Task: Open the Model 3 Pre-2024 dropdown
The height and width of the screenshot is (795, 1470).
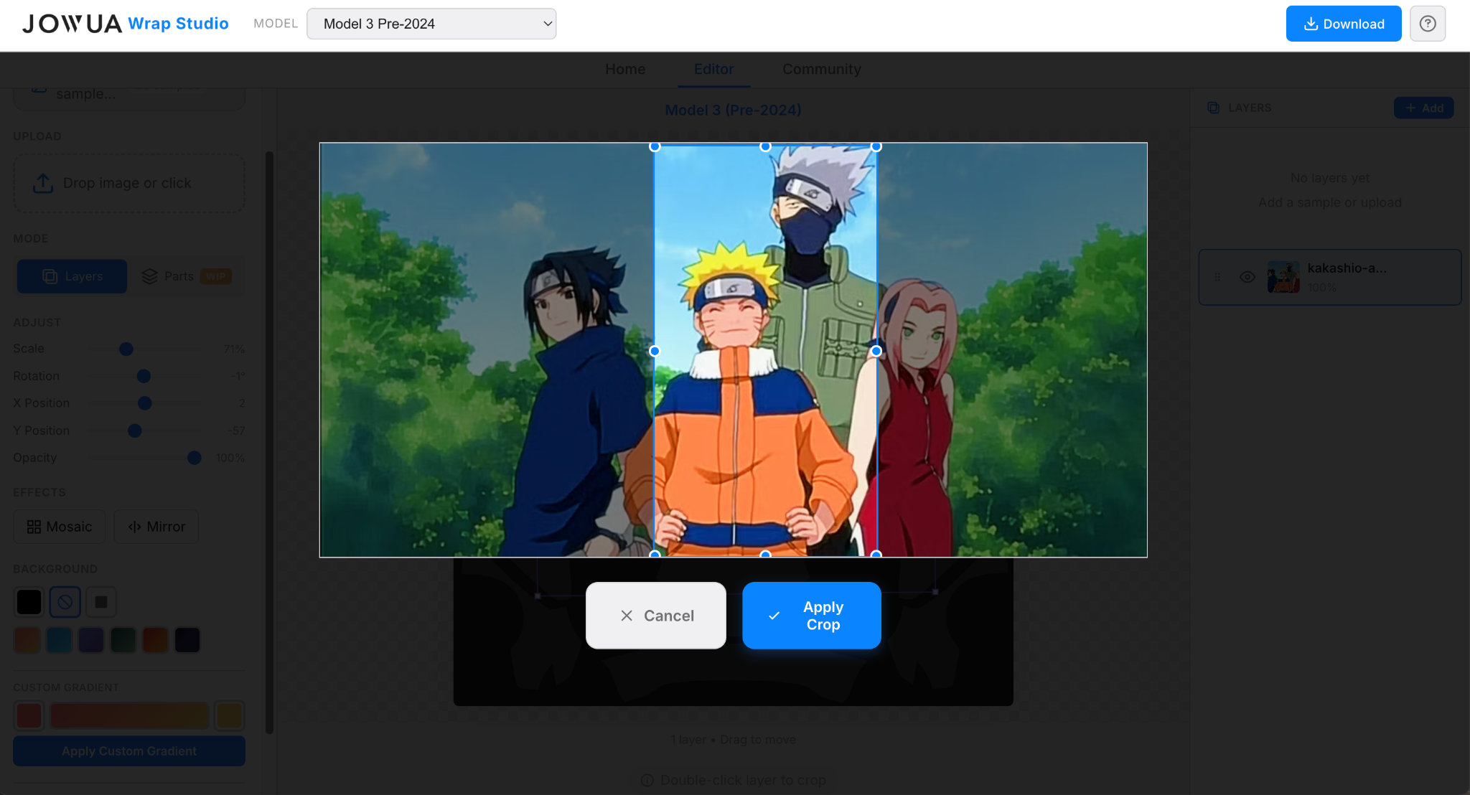Action: click(x=431, y=24)
